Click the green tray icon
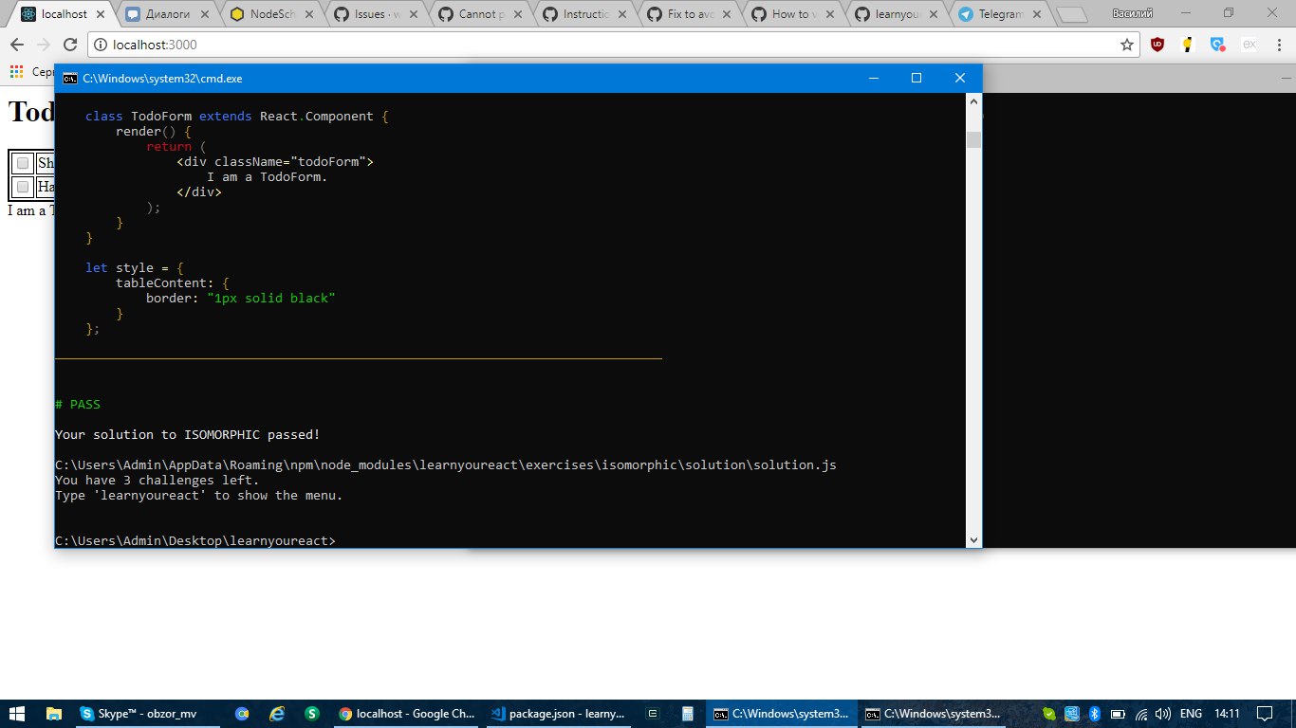 coord(1048,714)
